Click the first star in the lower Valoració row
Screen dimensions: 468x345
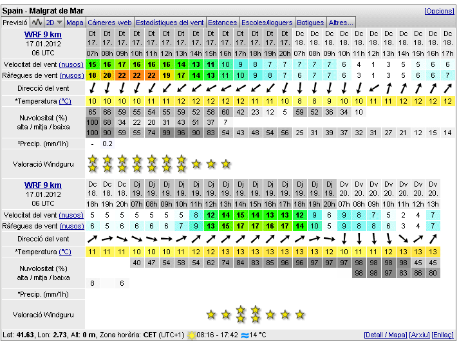click(211, 315)
